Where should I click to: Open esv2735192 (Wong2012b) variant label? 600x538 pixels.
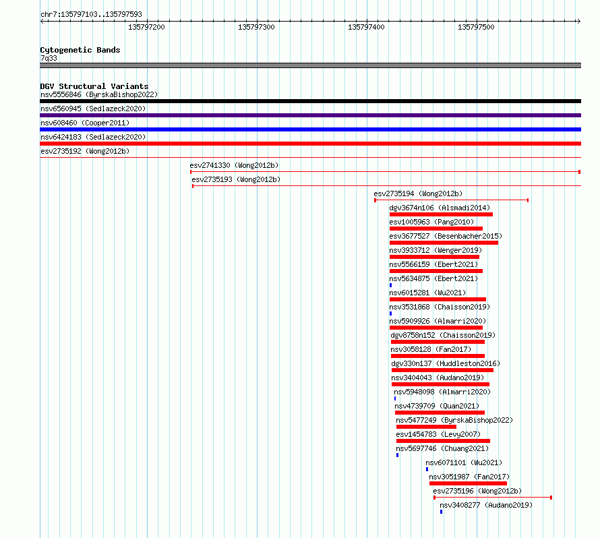85,151
